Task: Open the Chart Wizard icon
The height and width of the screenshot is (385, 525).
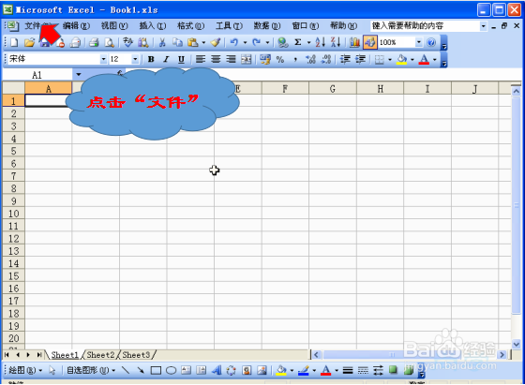Action: [x=354, y=42]
